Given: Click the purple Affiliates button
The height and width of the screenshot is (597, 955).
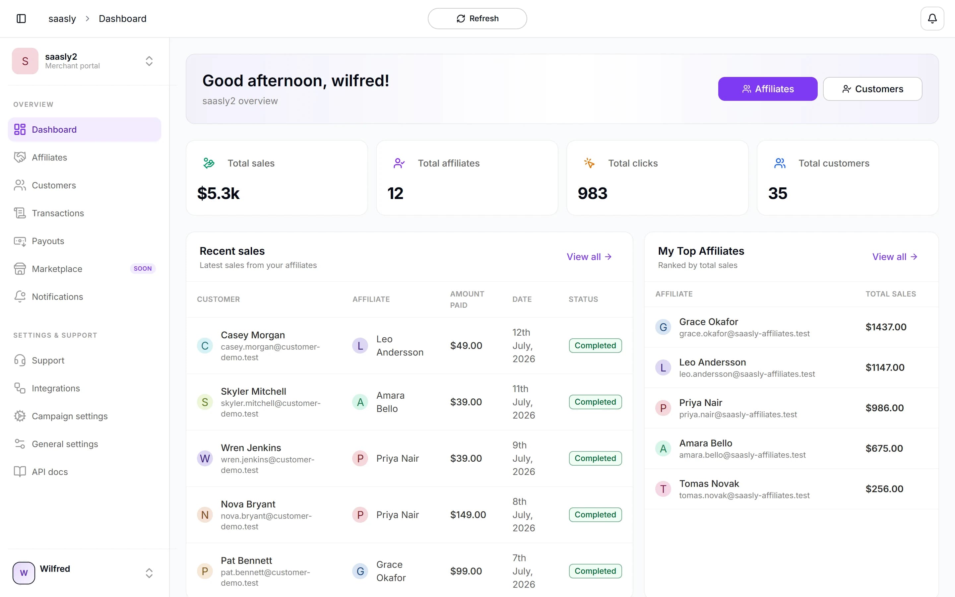Looking at the screenshot, I should pyautogui.click(x=768, y=89).
